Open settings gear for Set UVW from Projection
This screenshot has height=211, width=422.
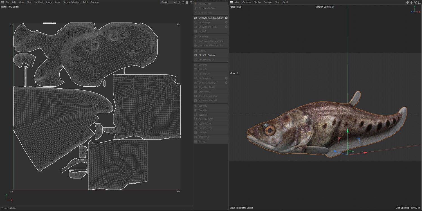226,18
